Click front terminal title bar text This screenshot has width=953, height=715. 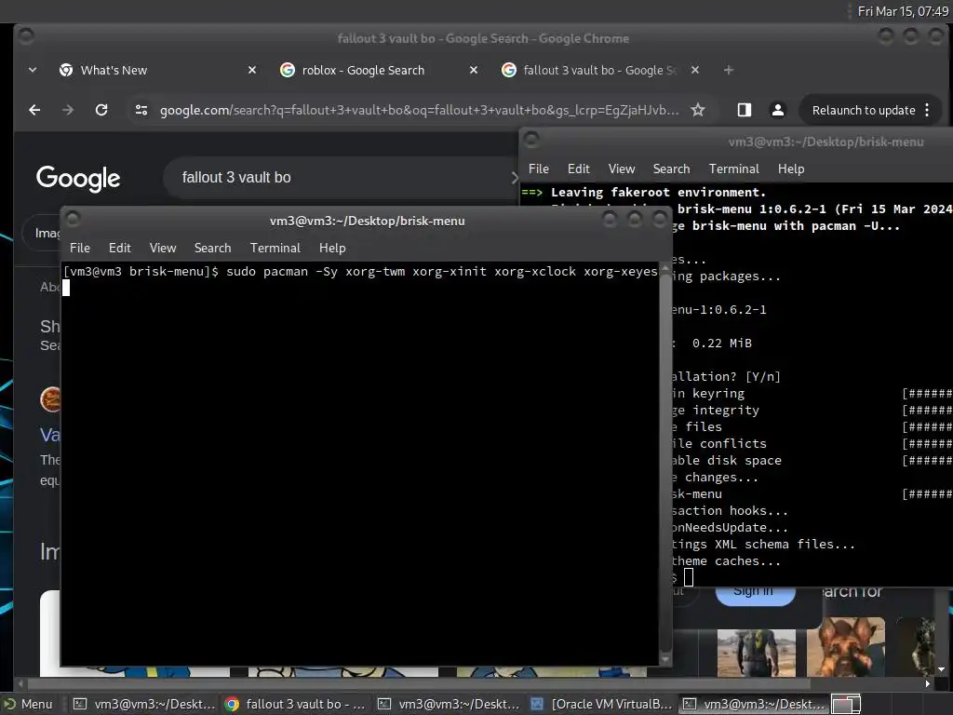[367, 221]
